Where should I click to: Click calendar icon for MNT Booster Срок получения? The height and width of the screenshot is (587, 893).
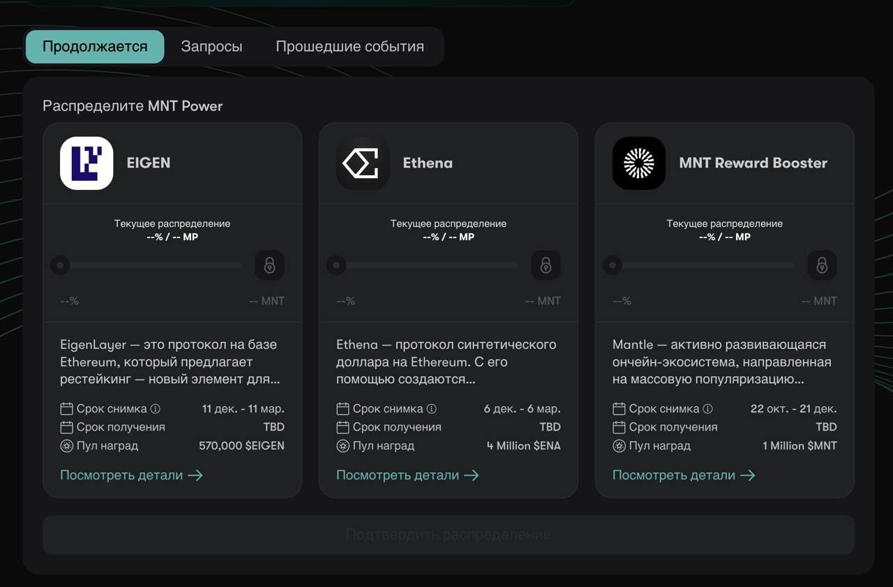pyautogui.click(x=619, y=427)
